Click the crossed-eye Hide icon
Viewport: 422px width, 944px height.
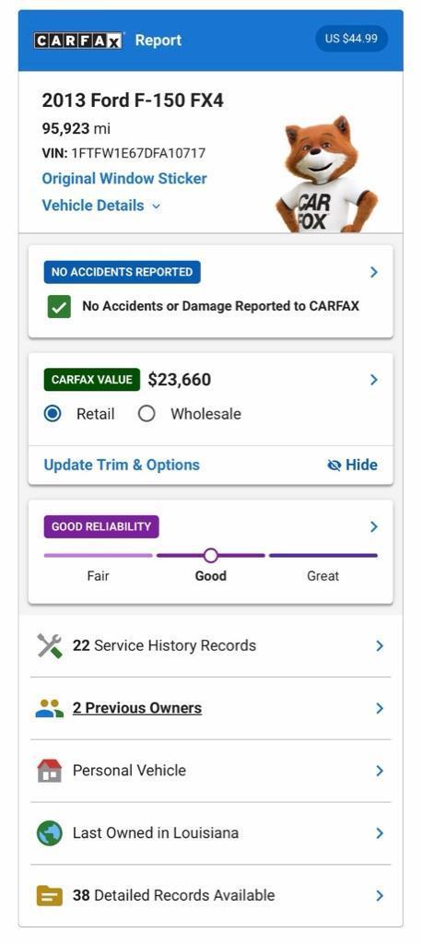click(334, 466)
